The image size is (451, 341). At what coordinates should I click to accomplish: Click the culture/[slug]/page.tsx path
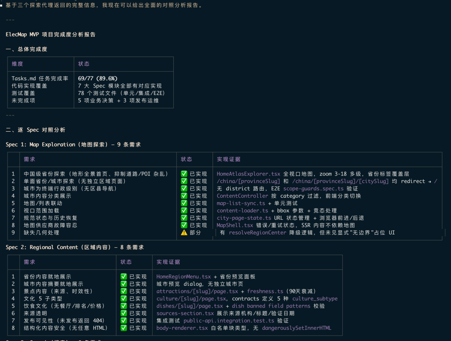[191, 299]
